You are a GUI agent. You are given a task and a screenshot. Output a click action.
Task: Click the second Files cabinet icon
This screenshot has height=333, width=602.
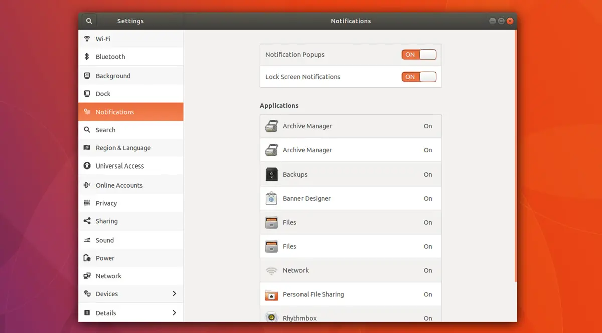click(x=271, y=247)
